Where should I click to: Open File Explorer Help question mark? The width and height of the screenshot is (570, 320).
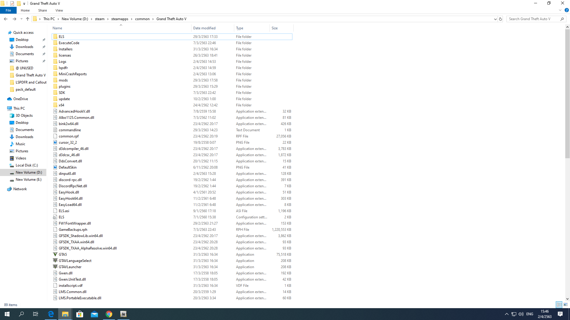[x=566, y=10]
